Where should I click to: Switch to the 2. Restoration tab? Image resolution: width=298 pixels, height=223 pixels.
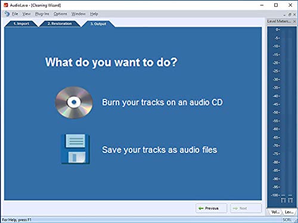pos(60,24)
